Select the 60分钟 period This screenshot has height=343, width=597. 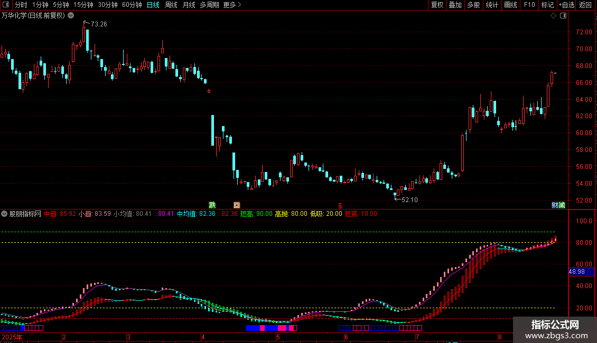tap(132, 5)
